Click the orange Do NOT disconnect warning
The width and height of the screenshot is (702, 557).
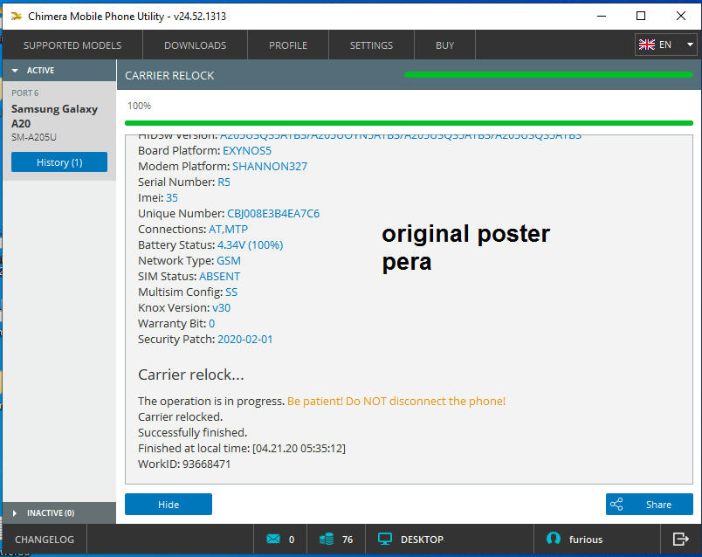(x=396, y=402)
